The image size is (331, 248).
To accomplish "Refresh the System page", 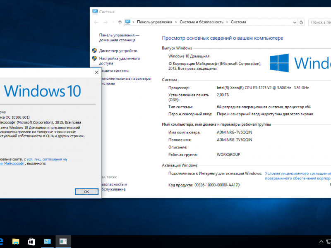I will (x=301, y=22).
